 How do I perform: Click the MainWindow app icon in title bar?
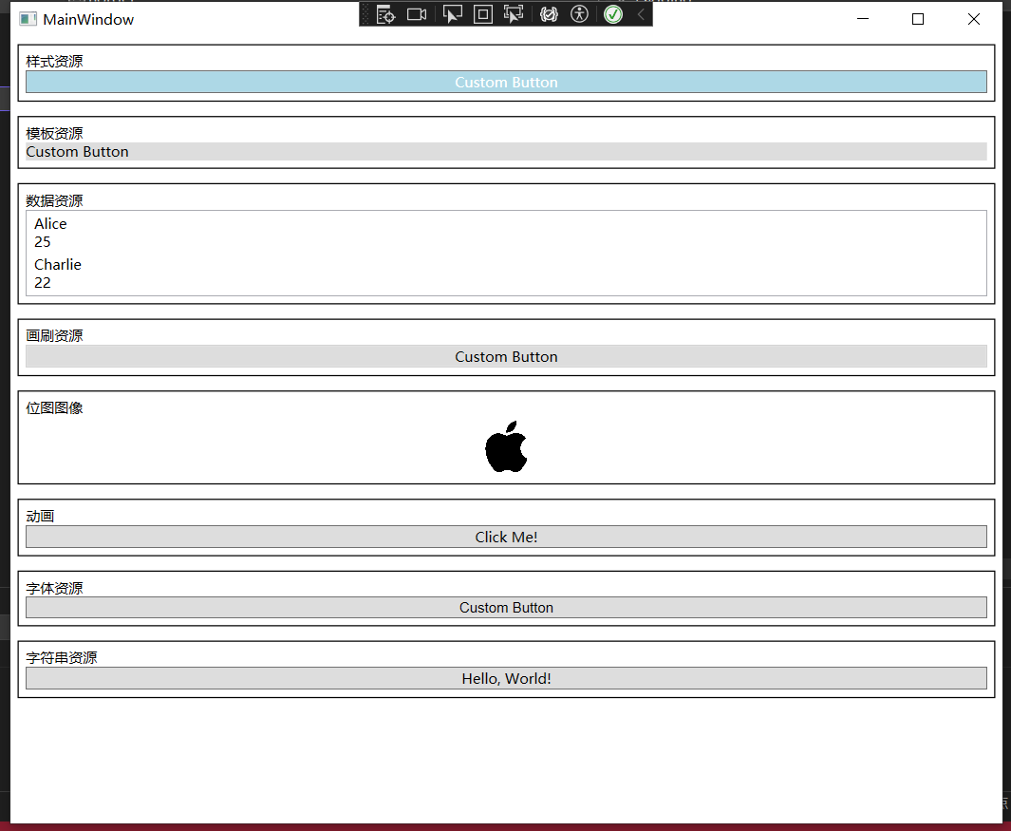pyautogui.click(x=28, y=19)
